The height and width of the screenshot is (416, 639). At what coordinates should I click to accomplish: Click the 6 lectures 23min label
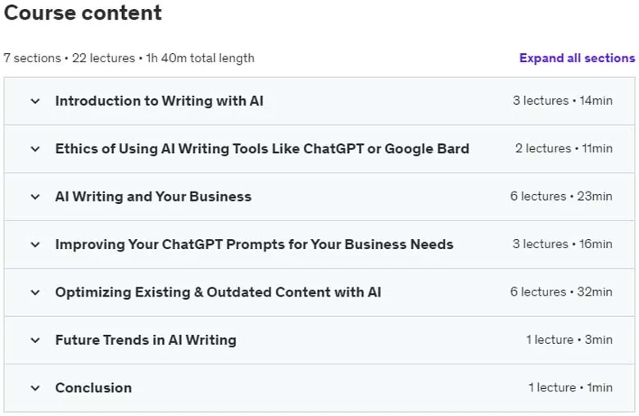561,196
